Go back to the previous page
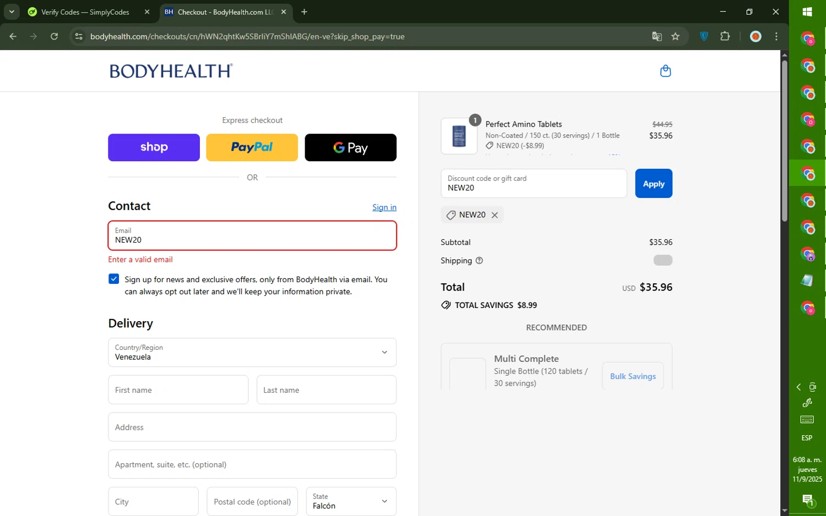 13,36
